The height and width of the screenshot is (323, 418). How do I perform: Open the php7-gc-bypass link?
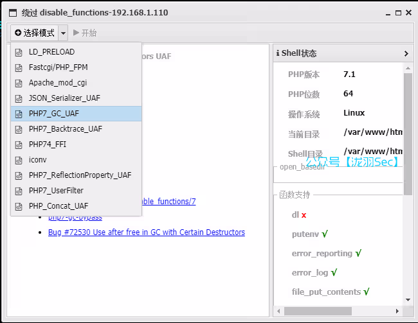(75, 217)
